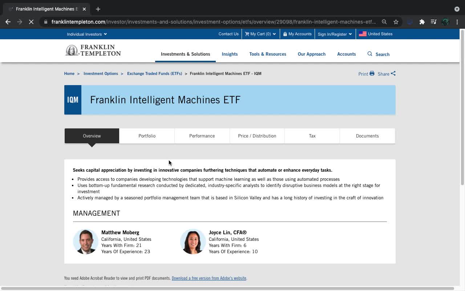This screenshot has width=465, height=291.
Task: Expand the Sign In/Register dropdown
Action: [x=335, y=34]
